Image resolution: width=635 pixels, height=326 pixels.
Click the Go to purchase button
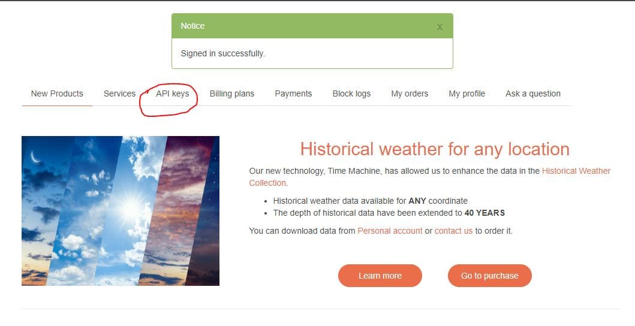(x=490, y=276)
